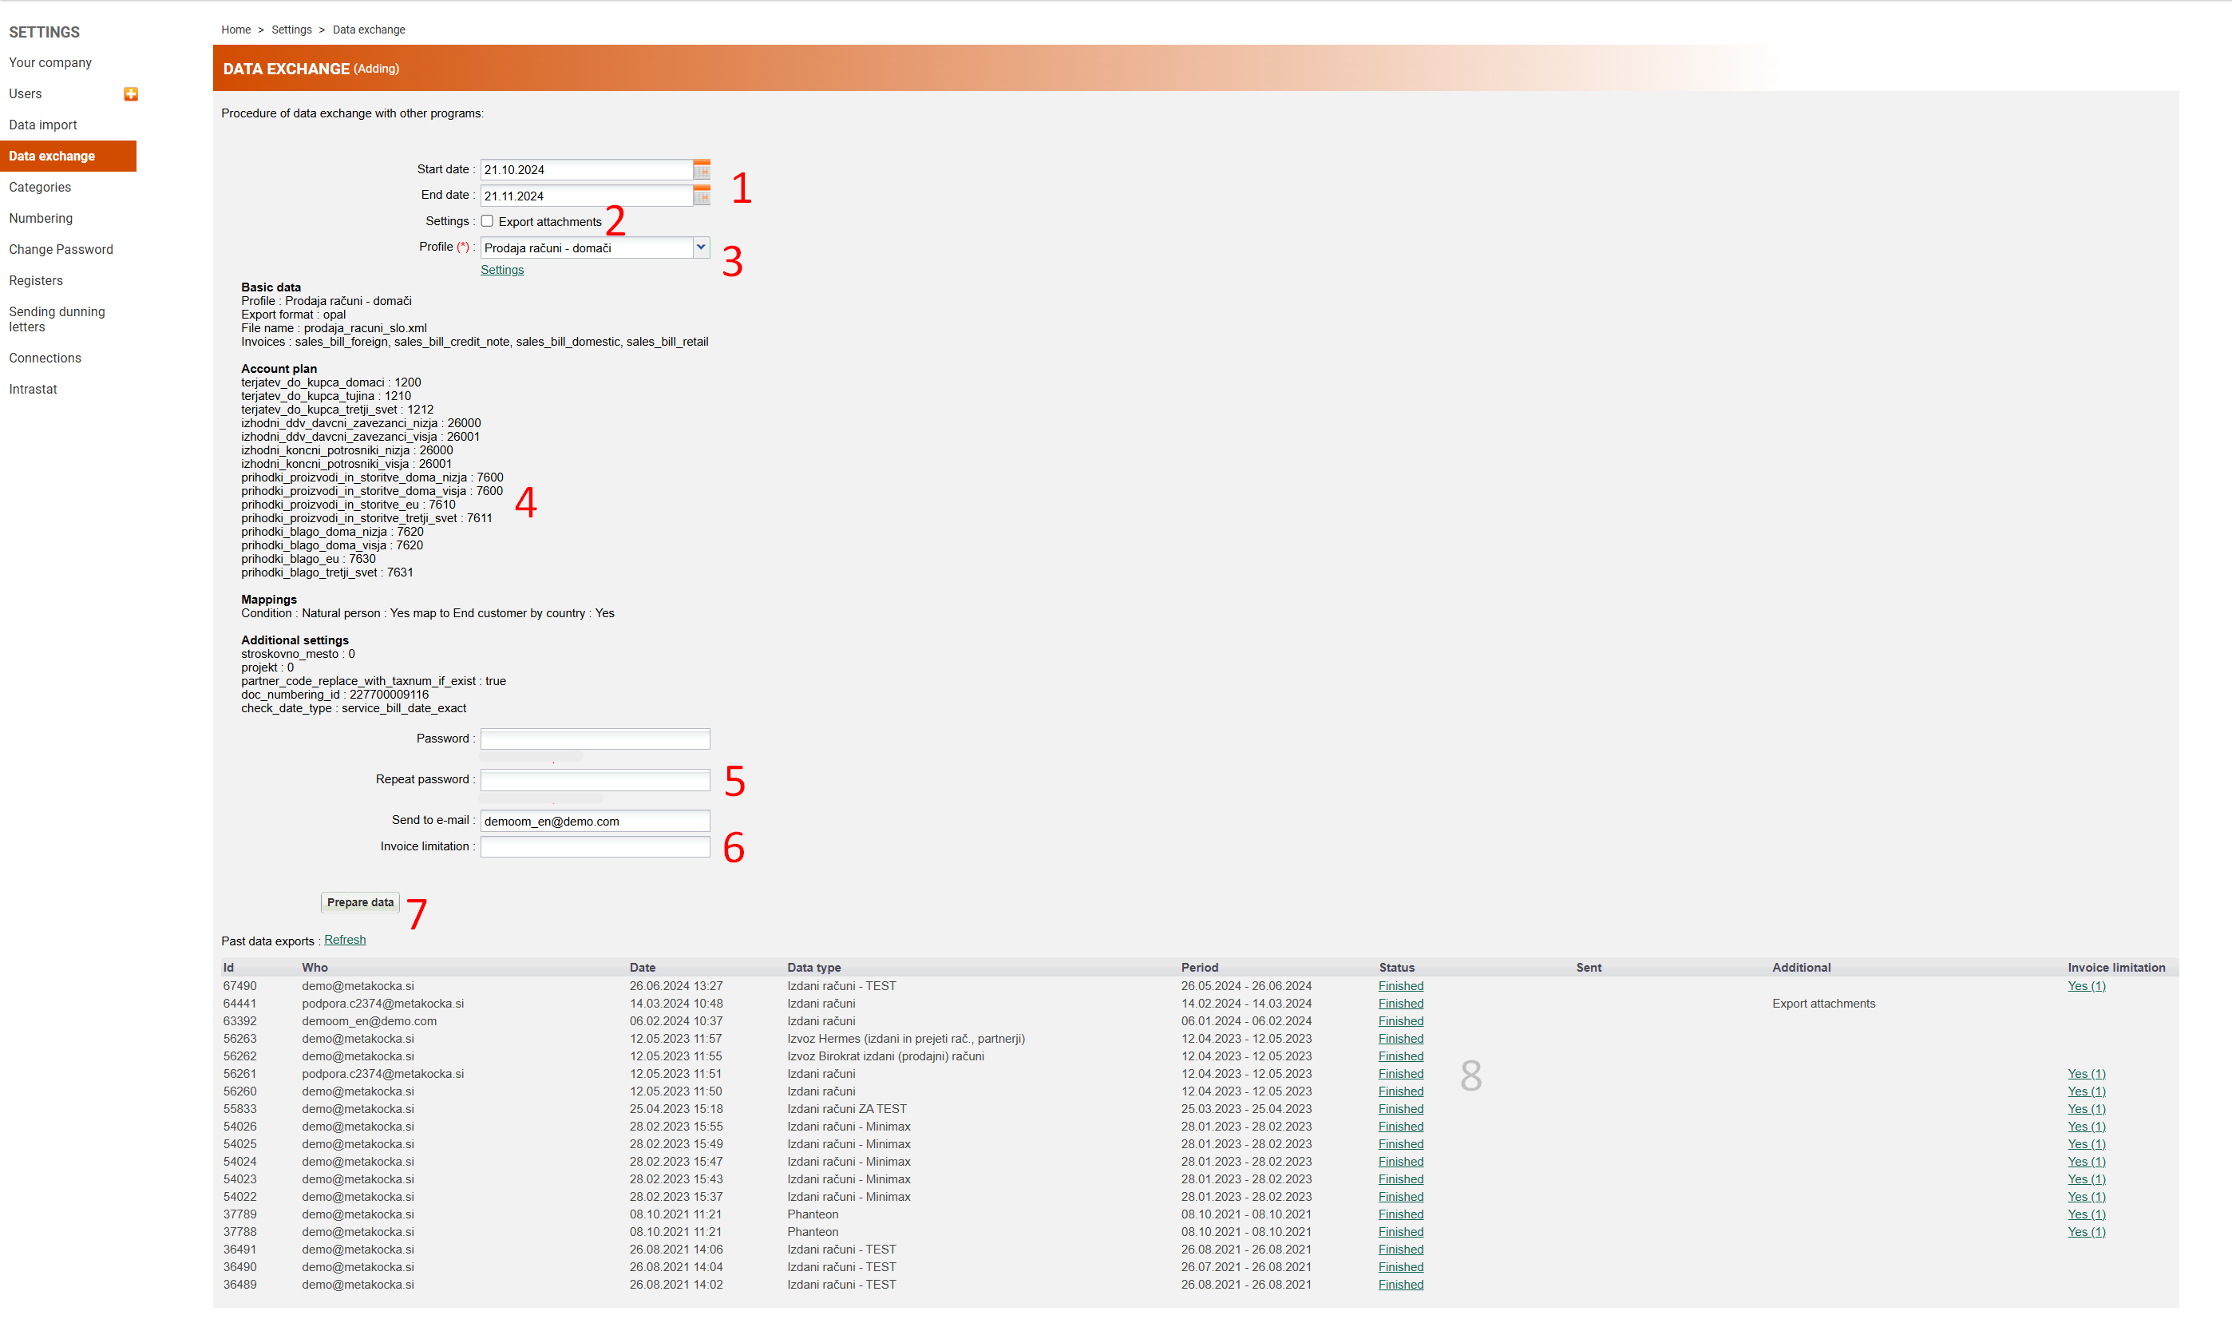Refresh the past data exports list
Screen dimensions: 2232x1323
[x=345, y=940]
